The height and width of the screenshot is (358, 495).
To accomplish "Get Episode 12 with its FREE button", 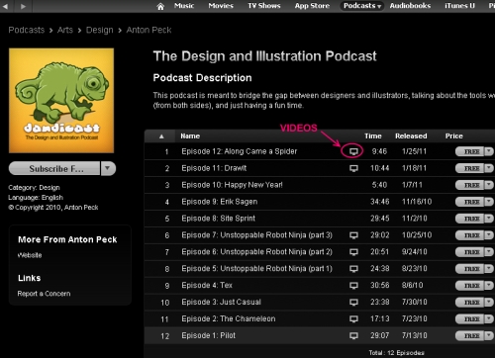I will pyautogui.click(x=469, y=151).
